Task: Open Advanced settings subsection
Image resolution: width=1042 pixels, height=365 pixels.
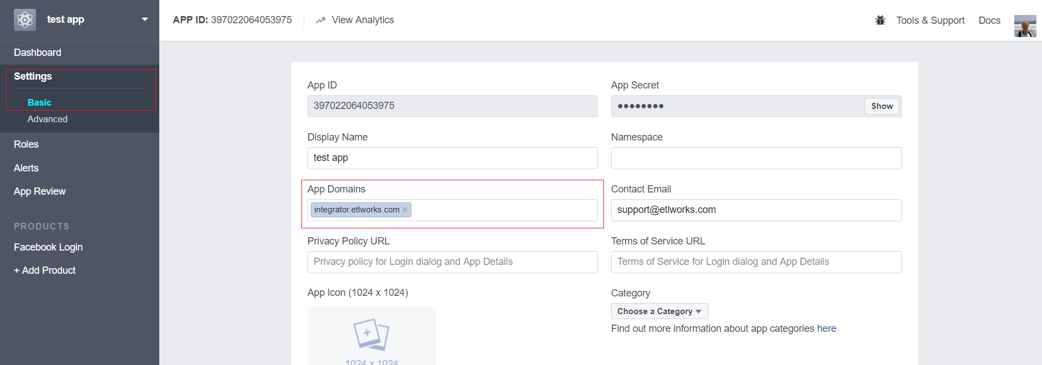Action: [48, 119]
